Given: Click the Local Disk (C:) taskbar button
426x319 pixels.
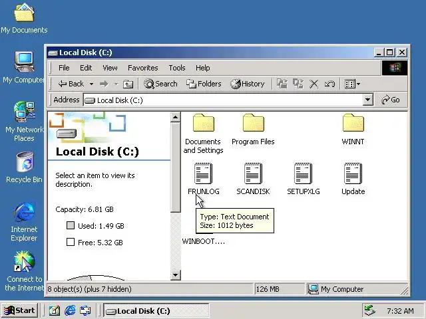Looking at the screenshot, I should (156, 310).
